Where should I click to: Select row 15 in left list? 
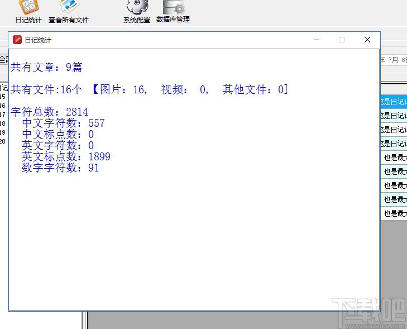[3, 97]
